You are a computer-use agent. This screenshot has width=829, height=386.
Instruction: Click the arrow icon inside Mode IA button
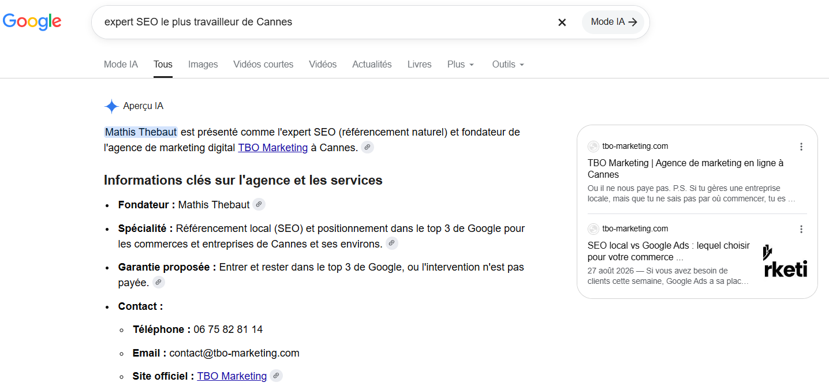click(633, 22)
